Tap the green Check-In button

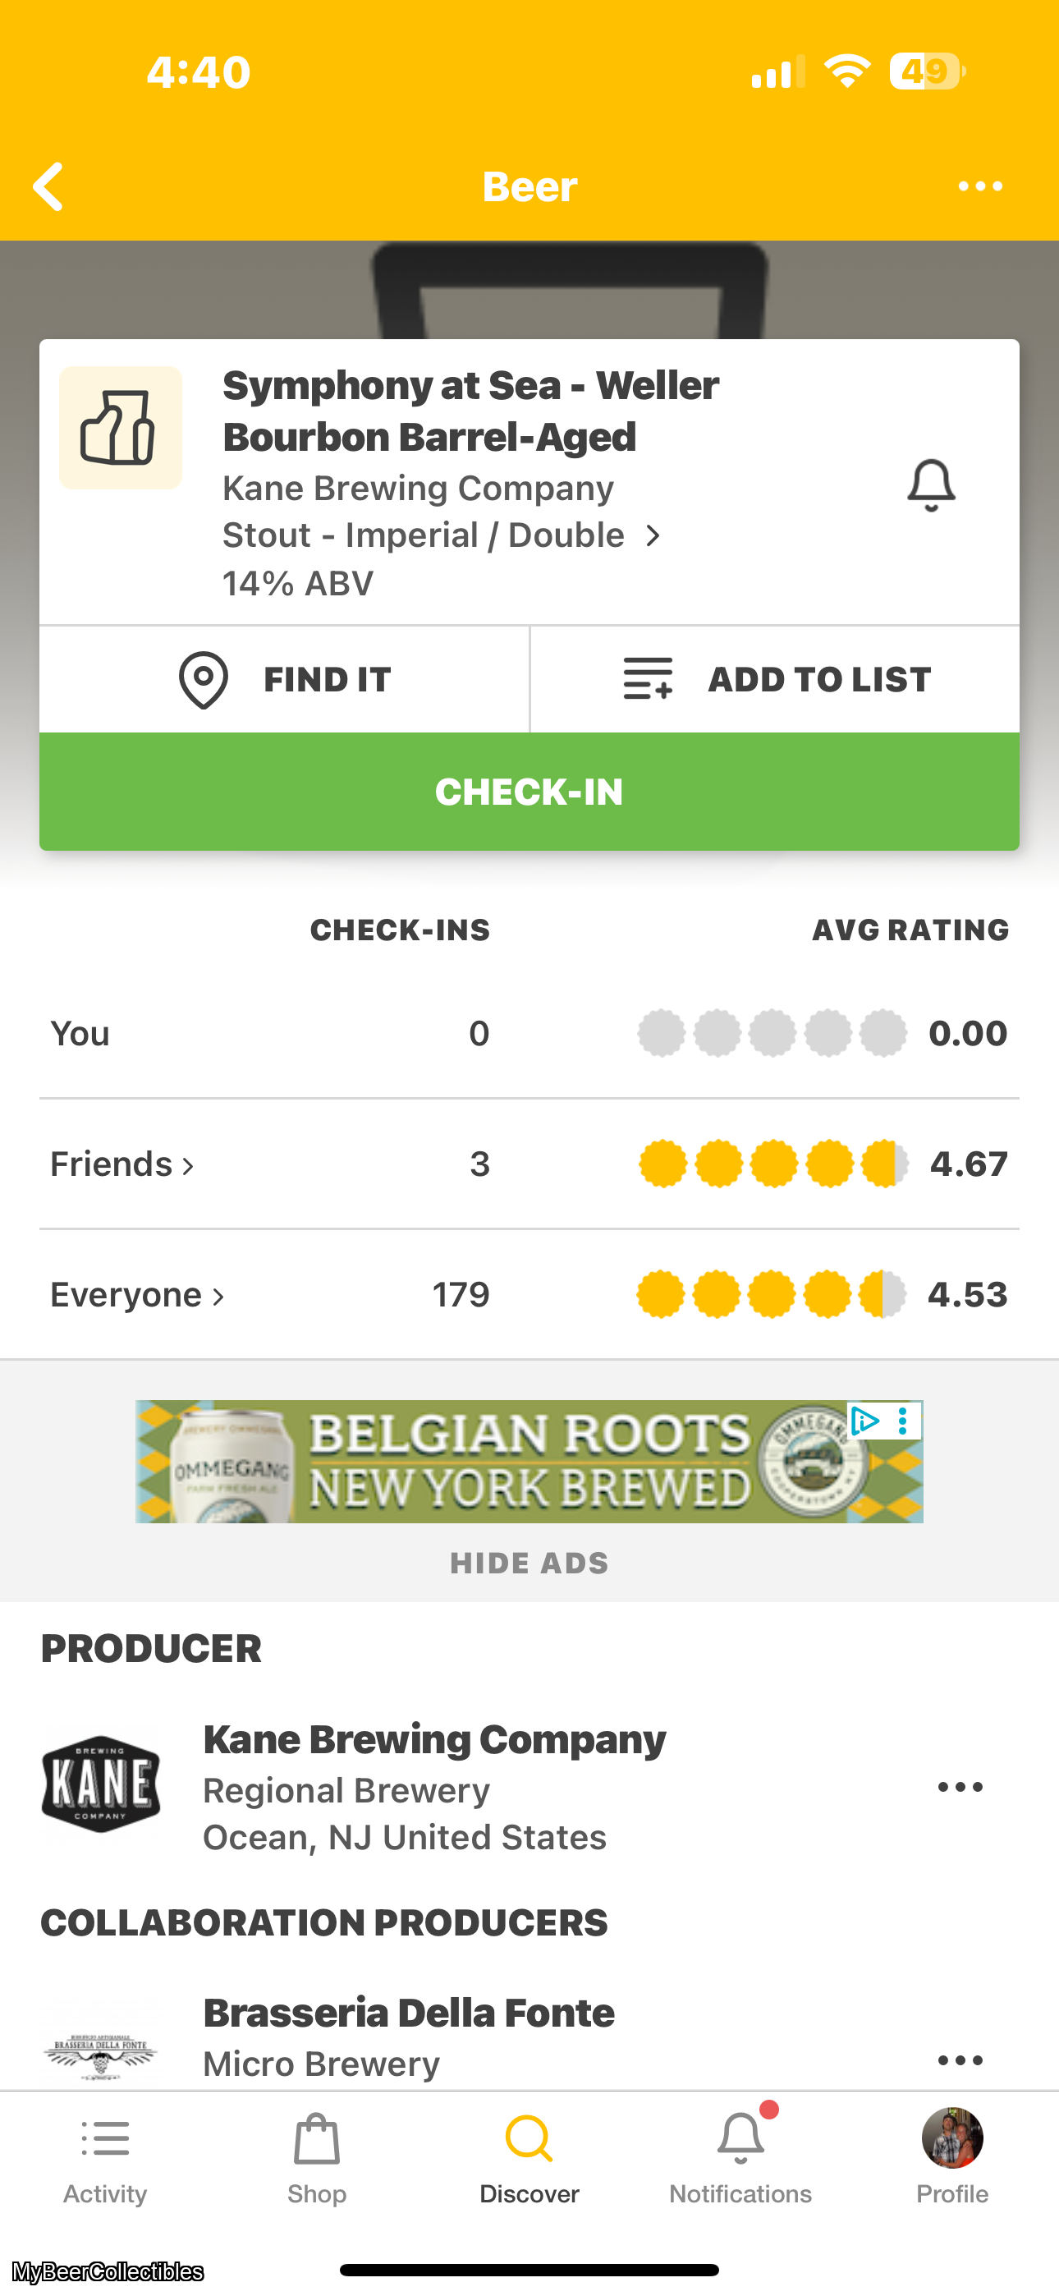pyautogui.click(x=529, y=792)
